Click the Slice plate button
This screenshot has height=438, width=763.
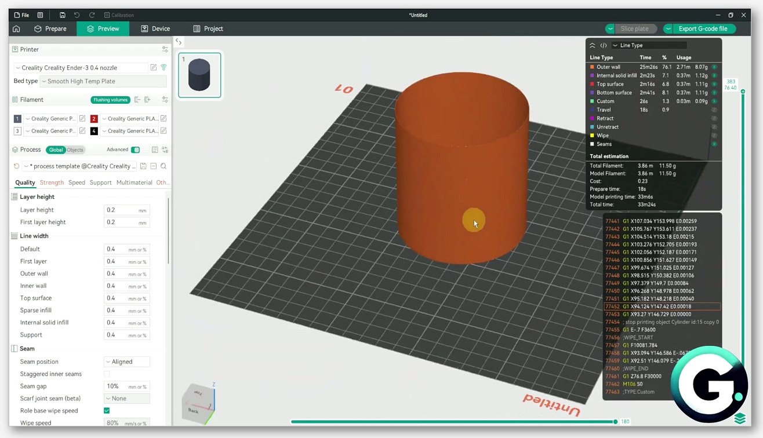tap(635, 28)
